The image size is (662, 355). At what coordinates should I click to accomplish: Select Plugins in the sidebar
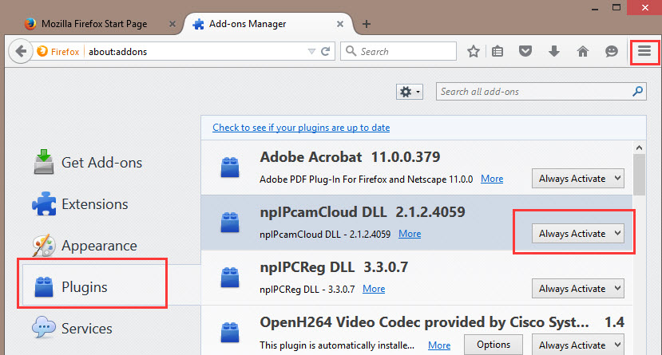84,287
